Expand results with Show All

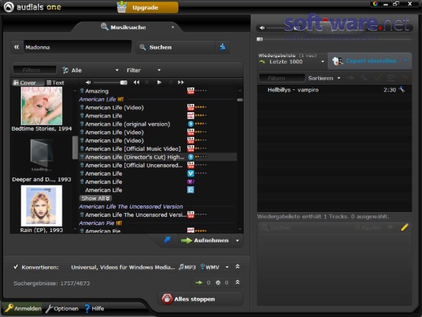[x=96, y=198]
